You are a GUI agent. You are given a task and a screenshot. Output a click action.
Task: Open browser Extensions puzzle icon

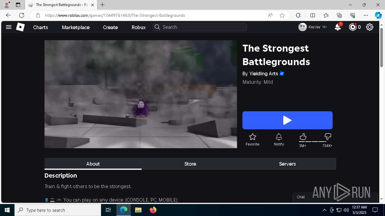coord(298,15)
